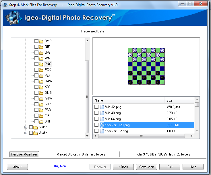
Task: Click the SR2 folder icon
Action: pos(41,104)
